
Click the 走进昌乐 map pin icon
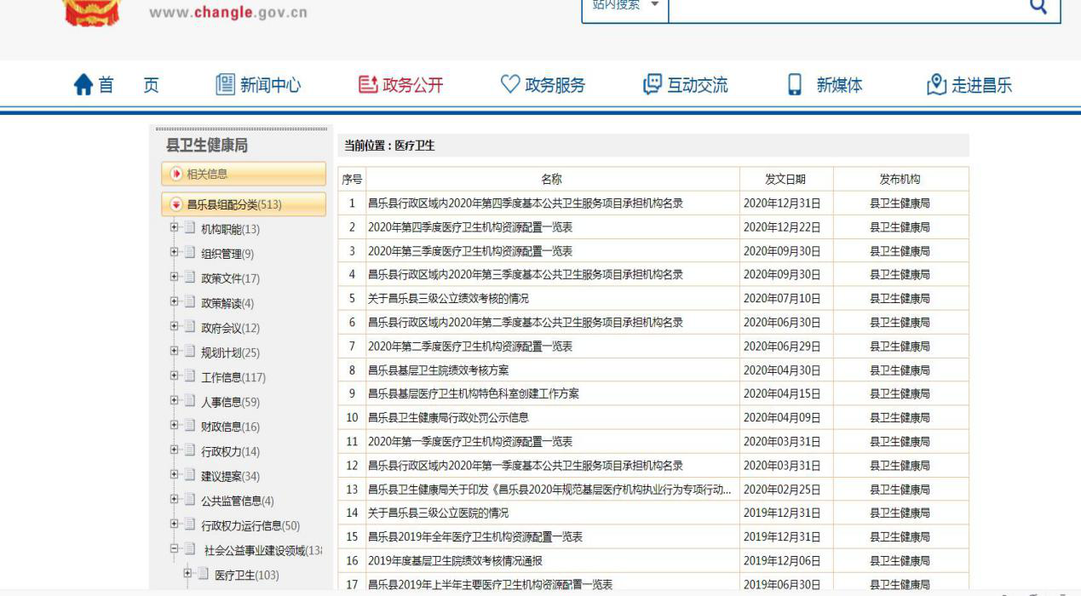[936, 85]
